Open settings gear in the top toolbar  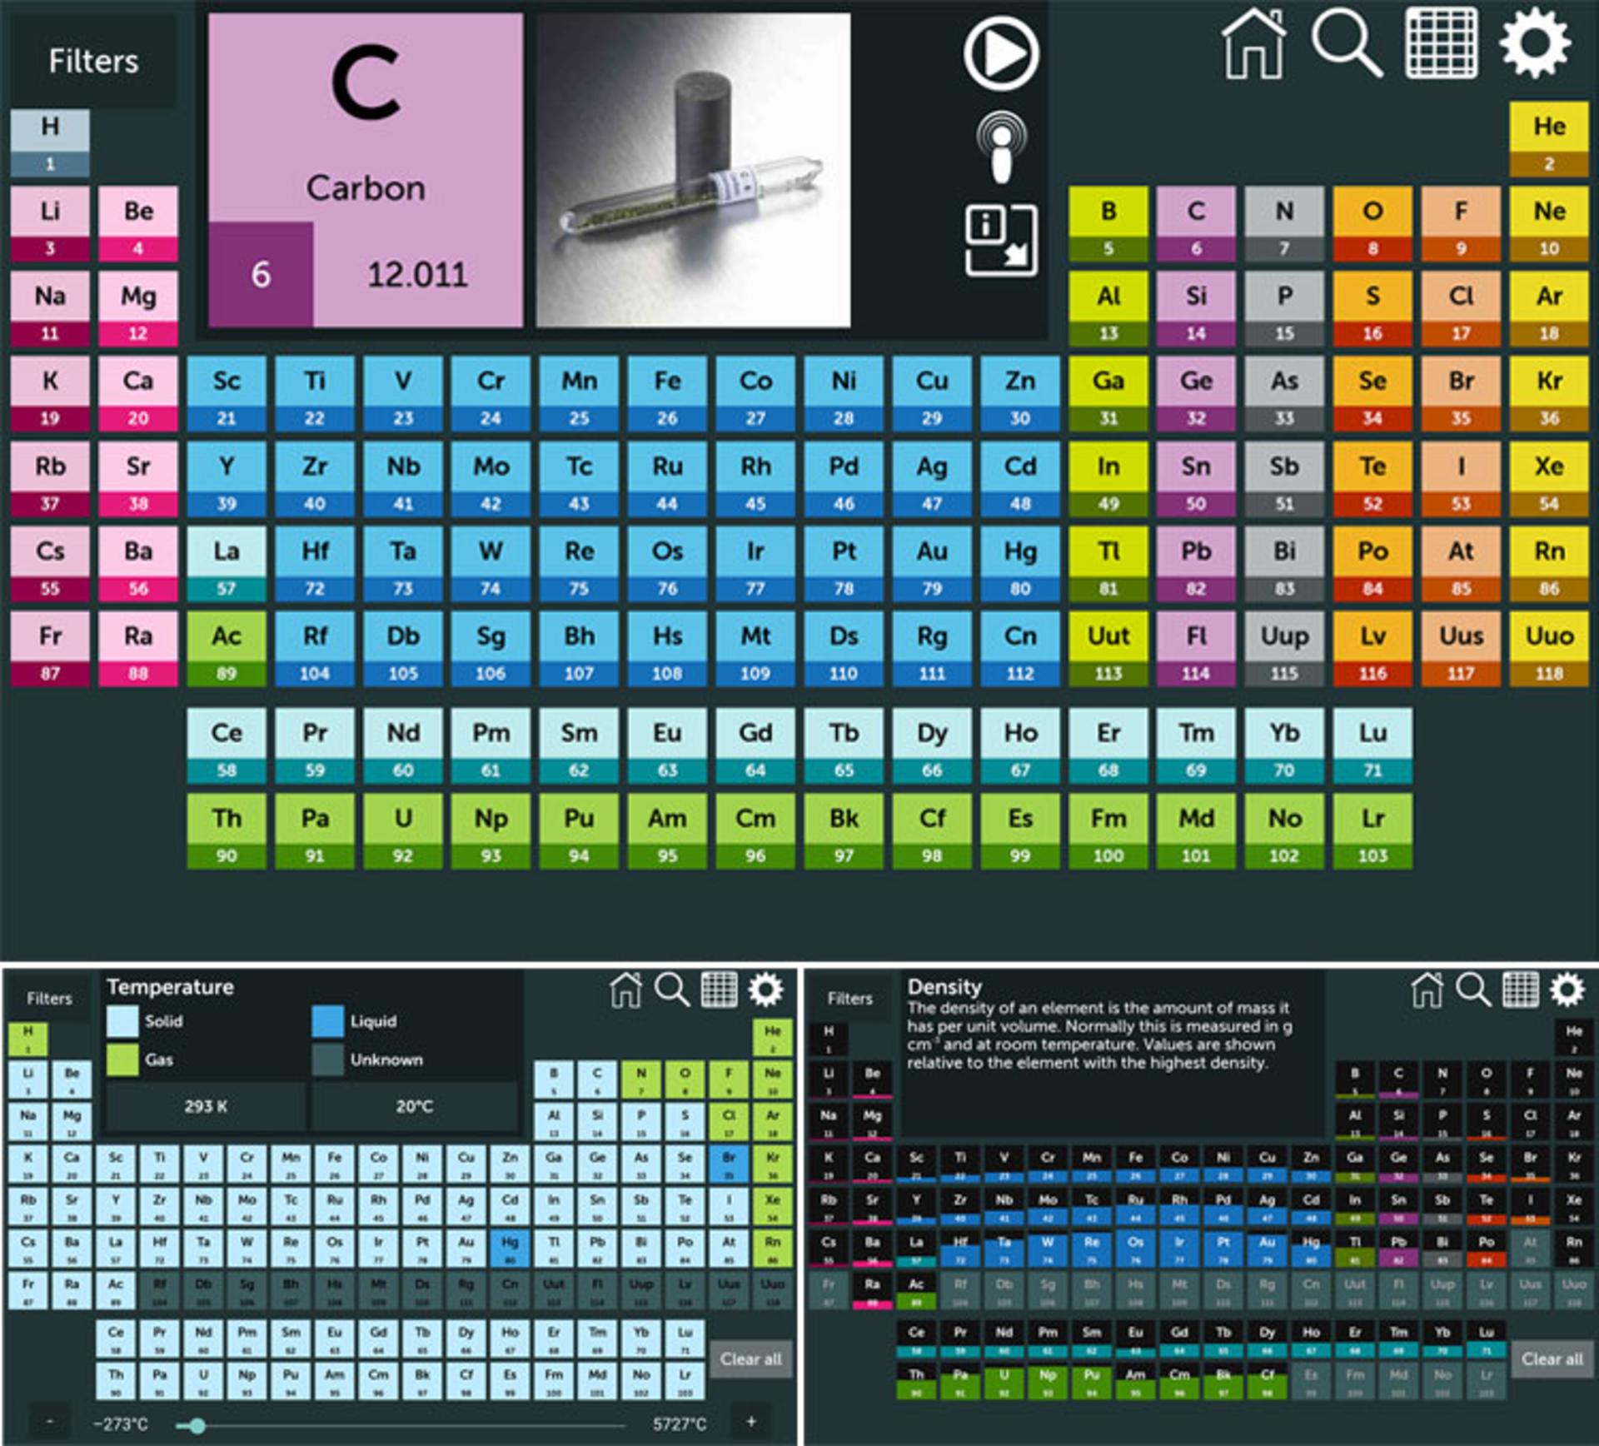[1536, 42]
